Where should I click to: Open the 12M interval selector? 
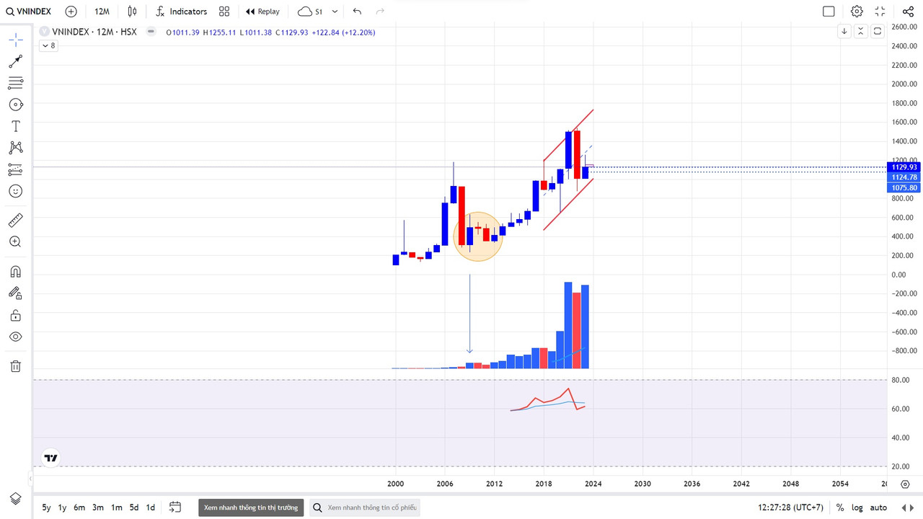(x=102, y=12)
